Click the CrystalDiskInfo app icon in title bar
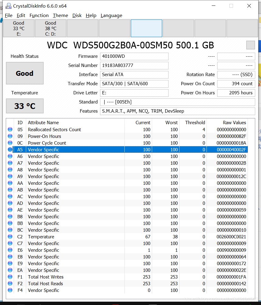The height and width of the screenshot is (305, 261). click(8, 6)
